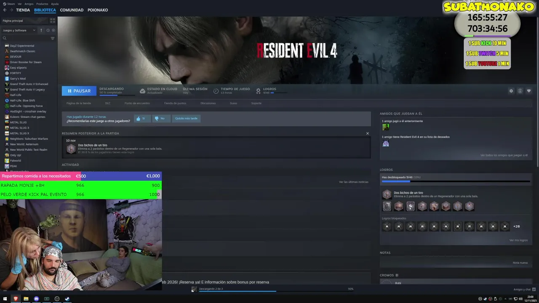The width and height of the screenshot is (539, 303).
Task: Choose Quizás más tarde option
Action: pos(186,119)
